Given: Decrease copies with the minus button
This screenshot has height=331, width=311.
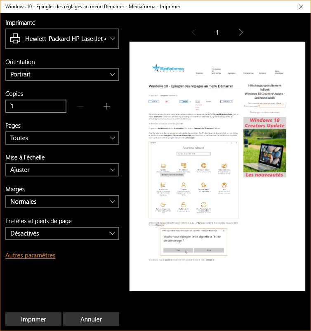Looking at the screenshot, I should click(80, 106).
